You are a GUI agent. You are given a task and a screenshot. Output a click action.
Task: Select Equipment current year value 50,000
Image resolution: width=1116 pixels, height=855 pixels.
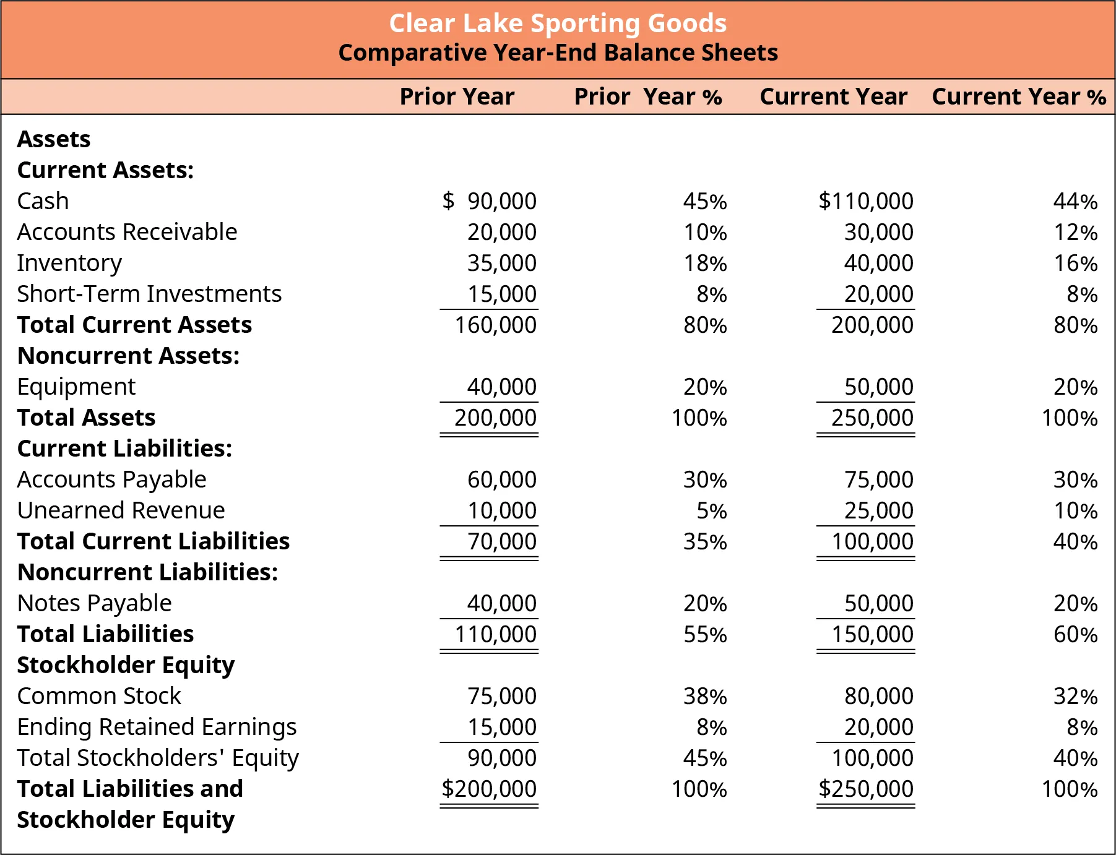tap(878, 387)
